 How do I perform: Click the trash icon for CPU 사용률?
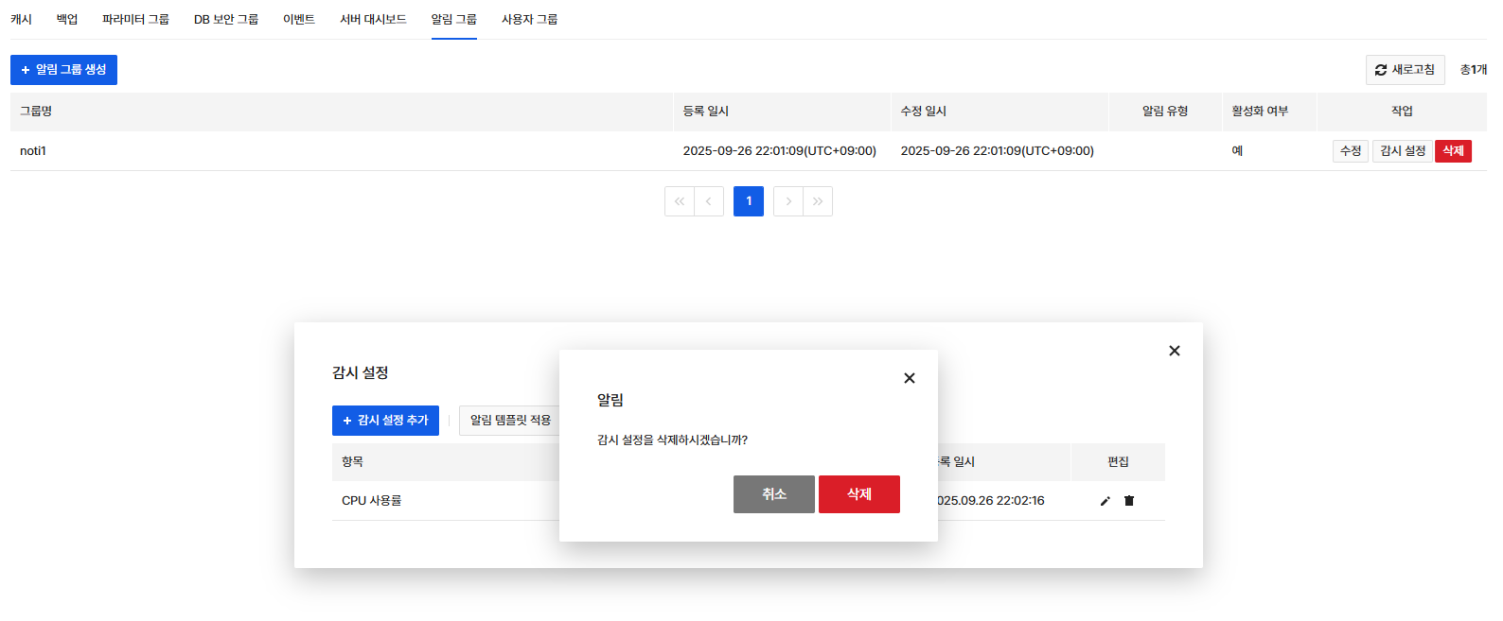pos(1129,501)
